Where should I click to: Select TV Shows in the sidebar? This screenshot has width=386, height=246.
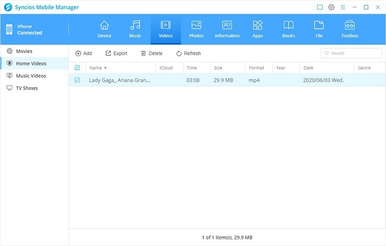(26, 88)
